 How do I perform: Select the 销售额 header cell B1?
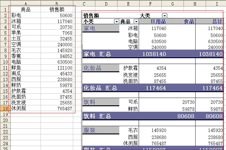[57, 9]
